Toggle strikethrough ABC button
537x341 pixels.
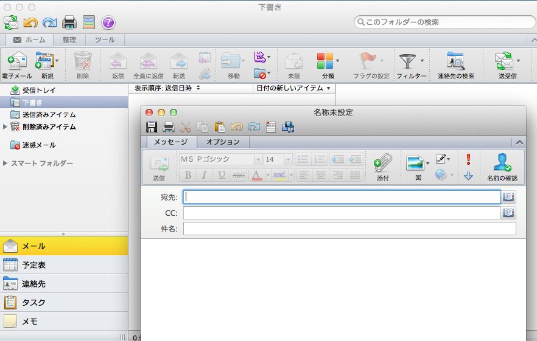239,175
